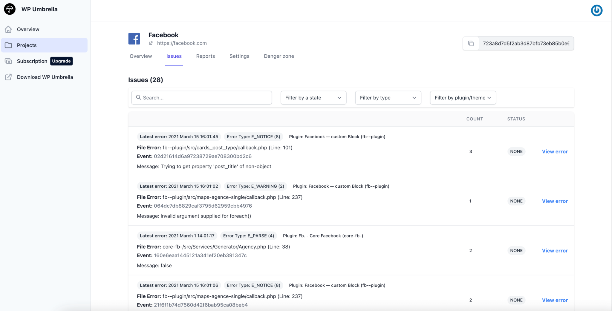Click the Facebook project logo
The image size is (612, 311).
[134, 38]
